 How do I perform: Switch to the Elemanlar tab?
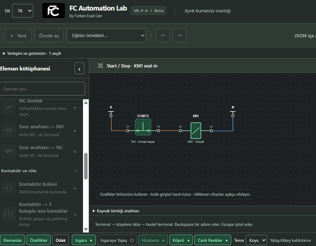[12, 240]
